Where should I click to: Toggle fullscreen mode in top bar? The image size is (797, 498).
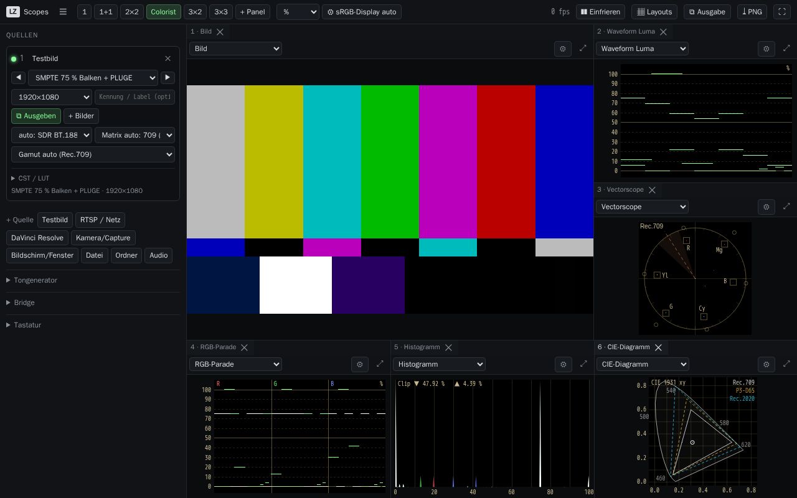click(x=782, y=12)
